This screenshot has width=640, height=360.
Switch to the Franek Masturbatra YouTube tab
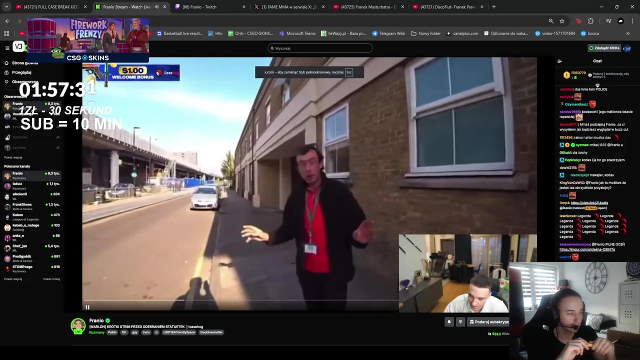click(x=368, y=7)
